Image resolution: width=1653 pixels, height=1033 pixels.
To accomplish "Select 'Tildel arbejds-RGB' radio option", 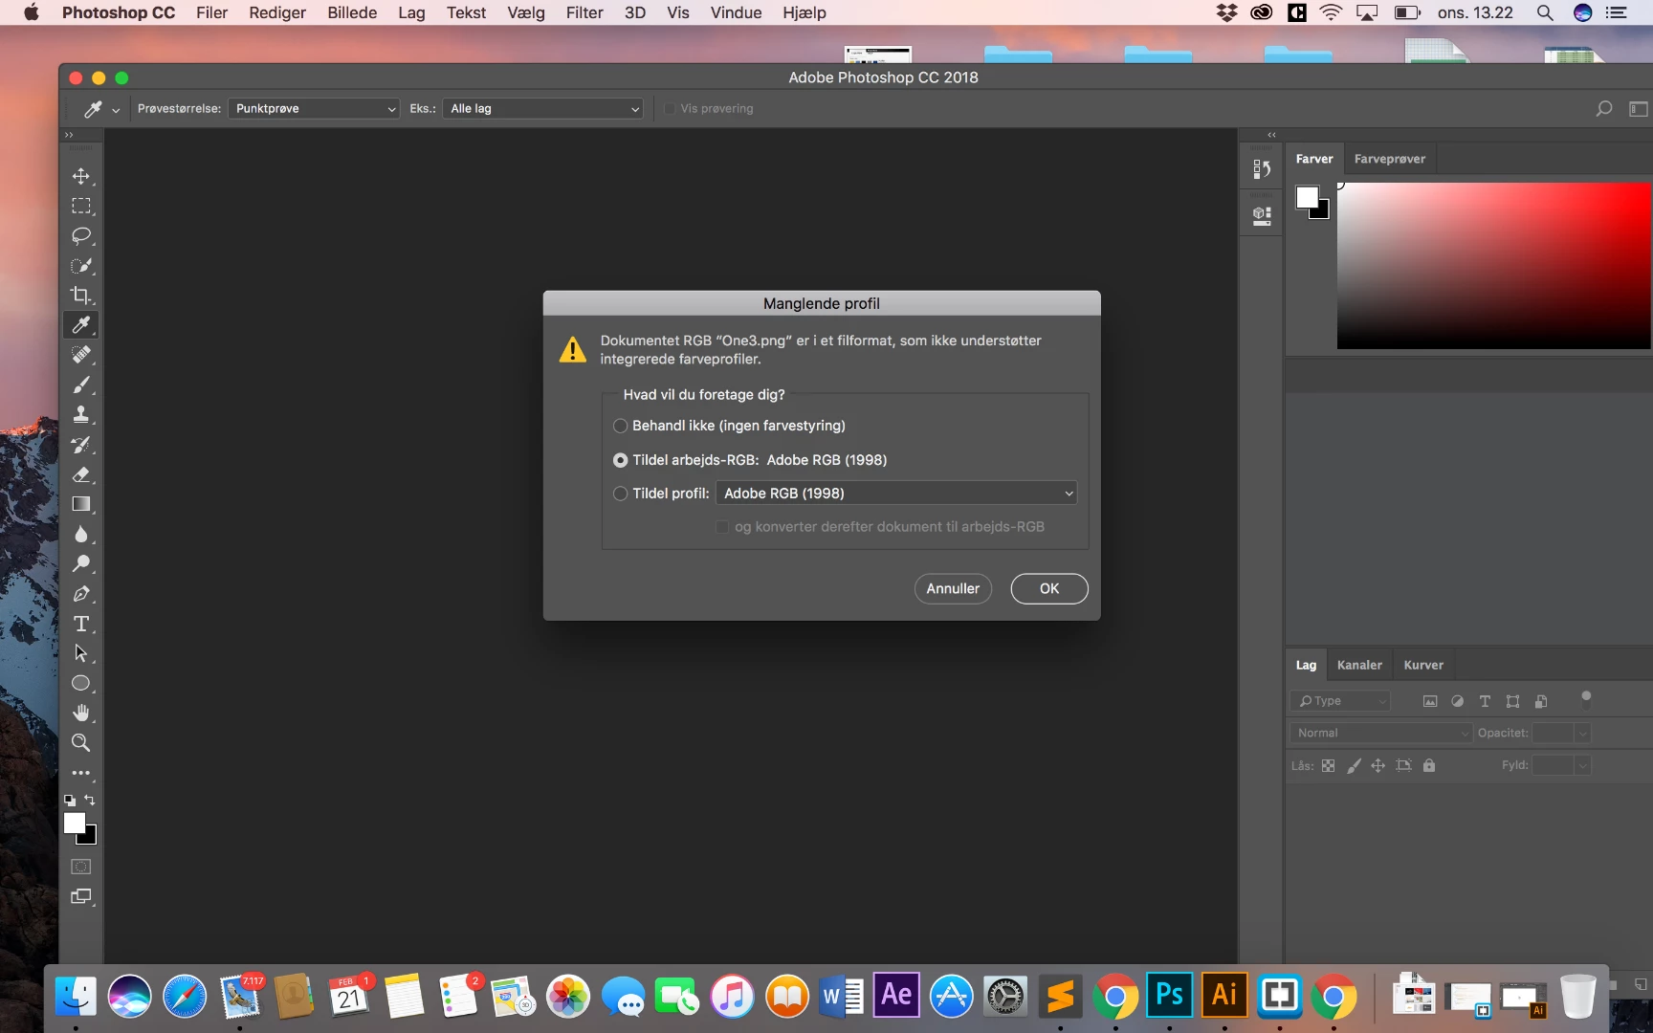I will click(x=620, y=460).
